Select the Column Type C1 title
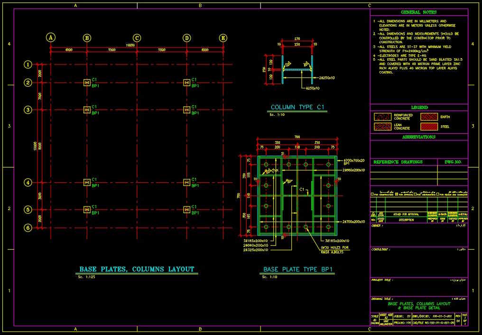 coord(297,107)
